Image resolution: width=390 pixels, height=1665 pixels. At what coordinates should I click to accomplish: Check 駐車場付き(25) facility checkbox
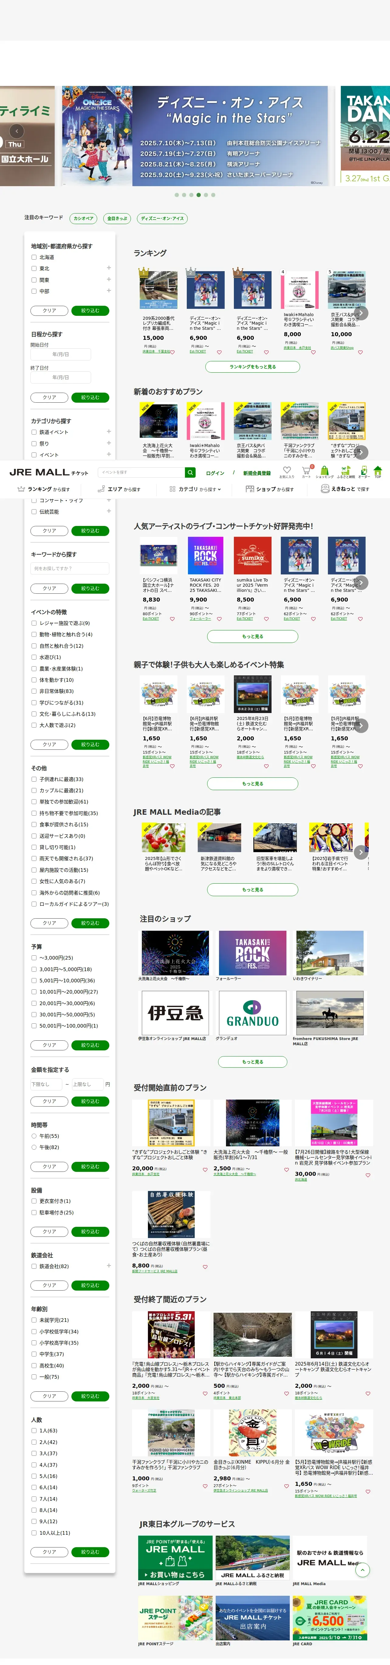coord(34,1213)
